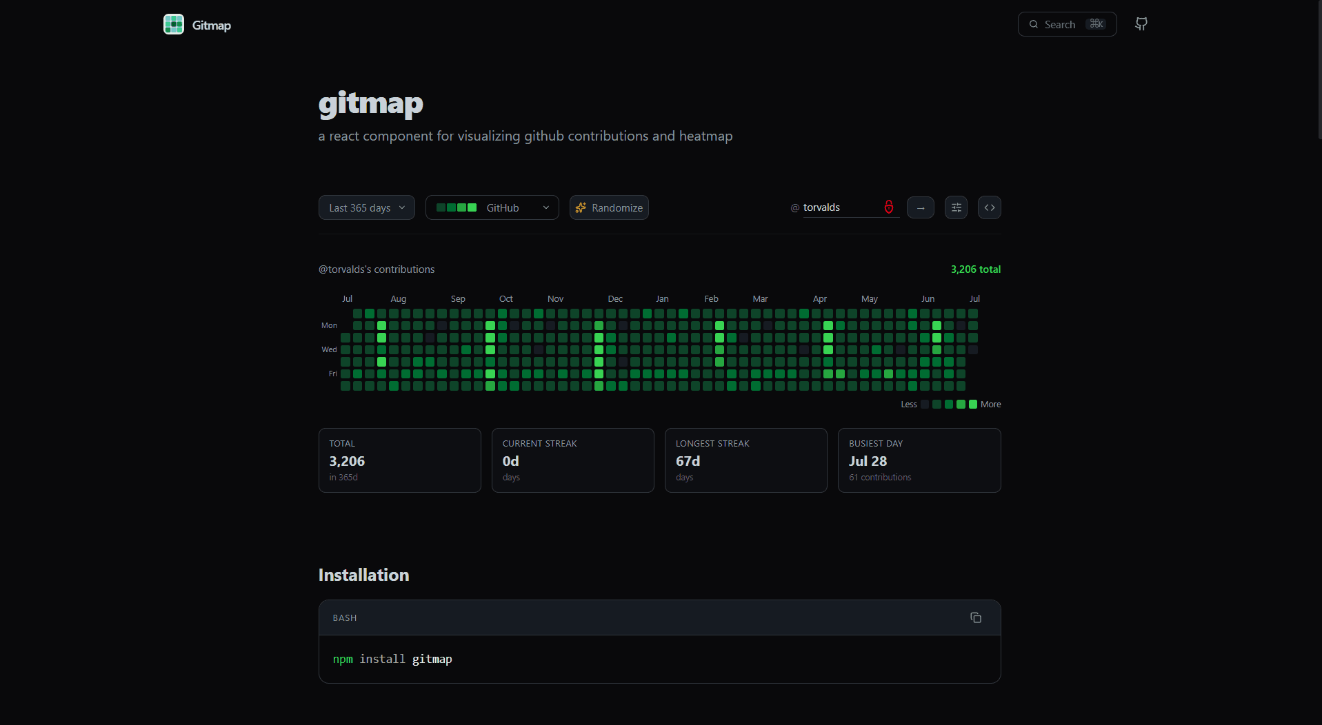Click the Dec month label
Viewport: 1322px width, 725px height.
[615, 299]
